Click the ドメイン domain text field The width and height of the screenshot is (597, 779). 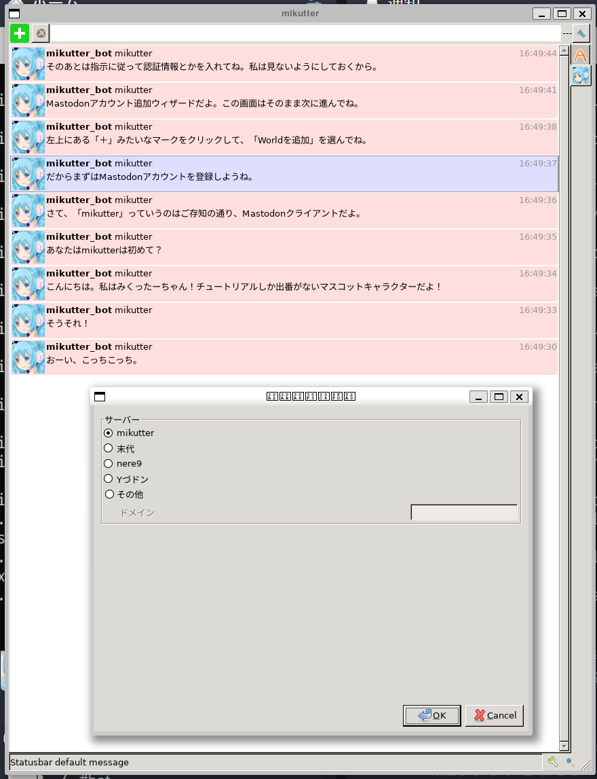[x=464, y=512]
